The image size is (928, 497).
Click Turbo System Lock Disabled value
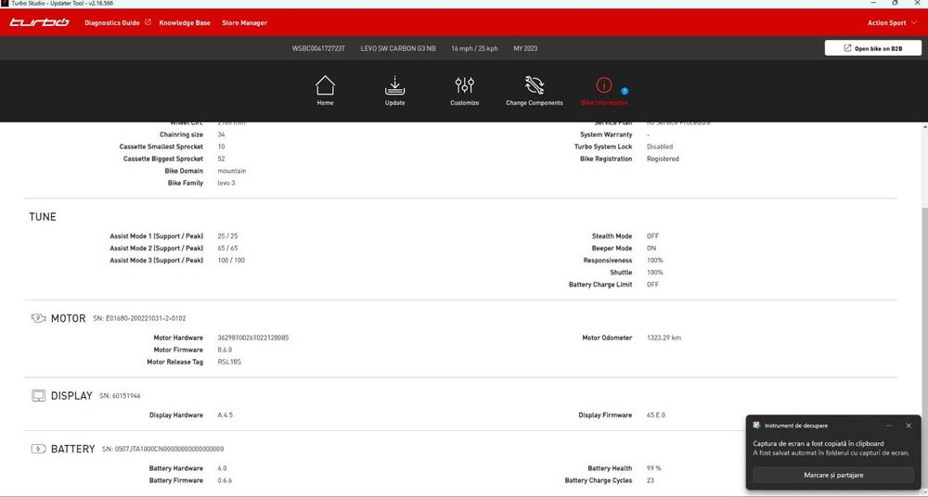coord(659,147)
